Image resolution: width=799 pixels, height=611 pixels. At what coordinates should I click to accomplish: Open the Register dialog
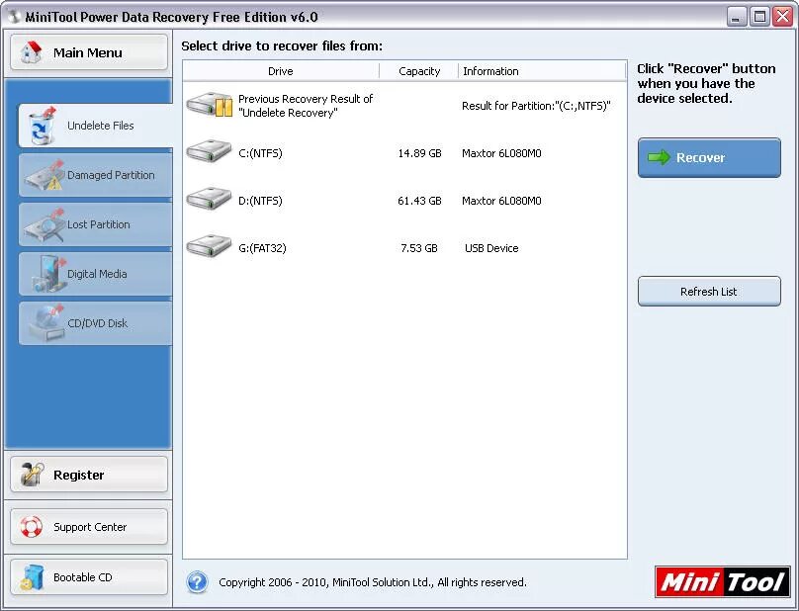tap(89, 475)
